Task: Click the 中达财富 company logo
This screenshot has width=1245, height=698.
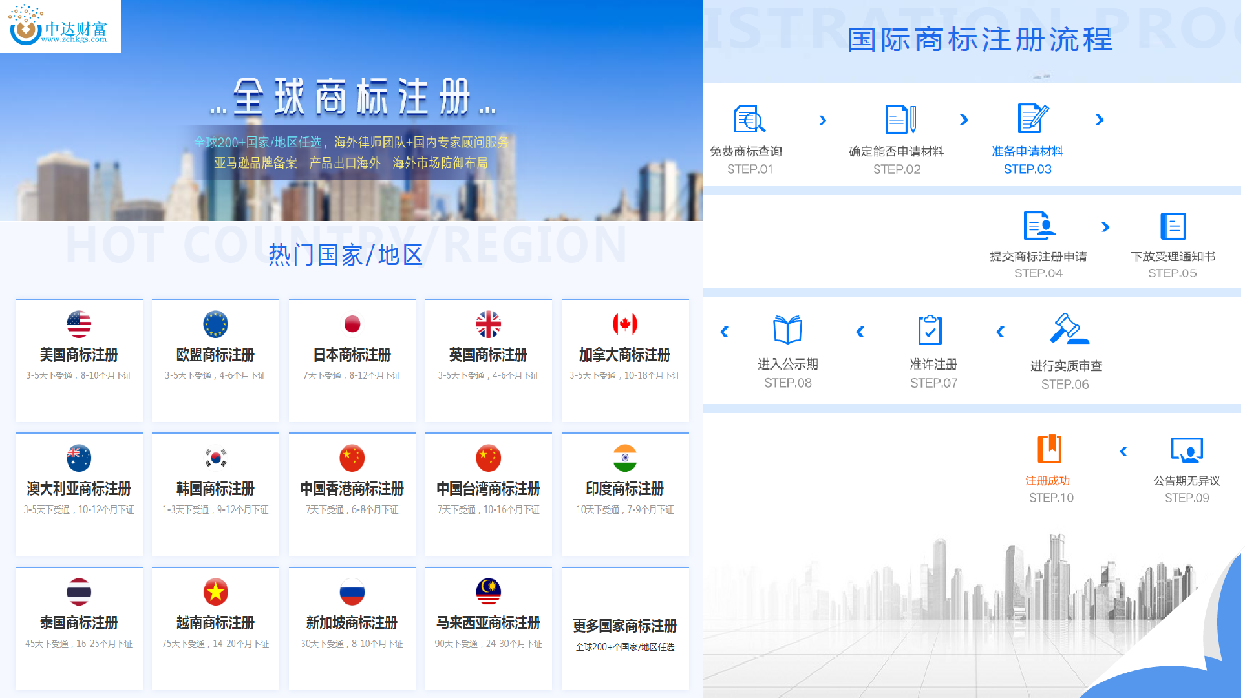Action: (60, 27)
